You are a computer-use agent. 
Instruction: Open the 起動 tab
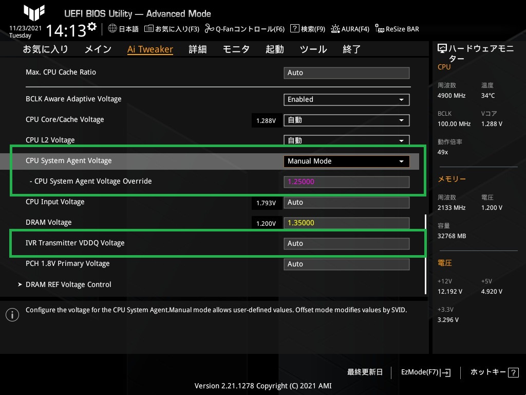click(275, 49)
